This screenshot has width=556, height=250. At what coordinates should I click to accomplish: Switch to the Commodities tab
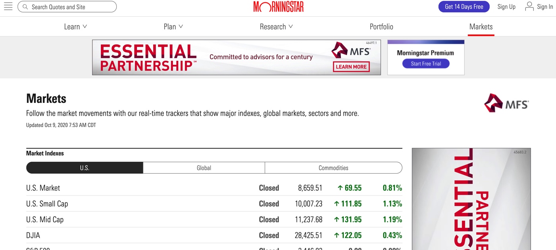pyautogui.click(x=333, y=168)
